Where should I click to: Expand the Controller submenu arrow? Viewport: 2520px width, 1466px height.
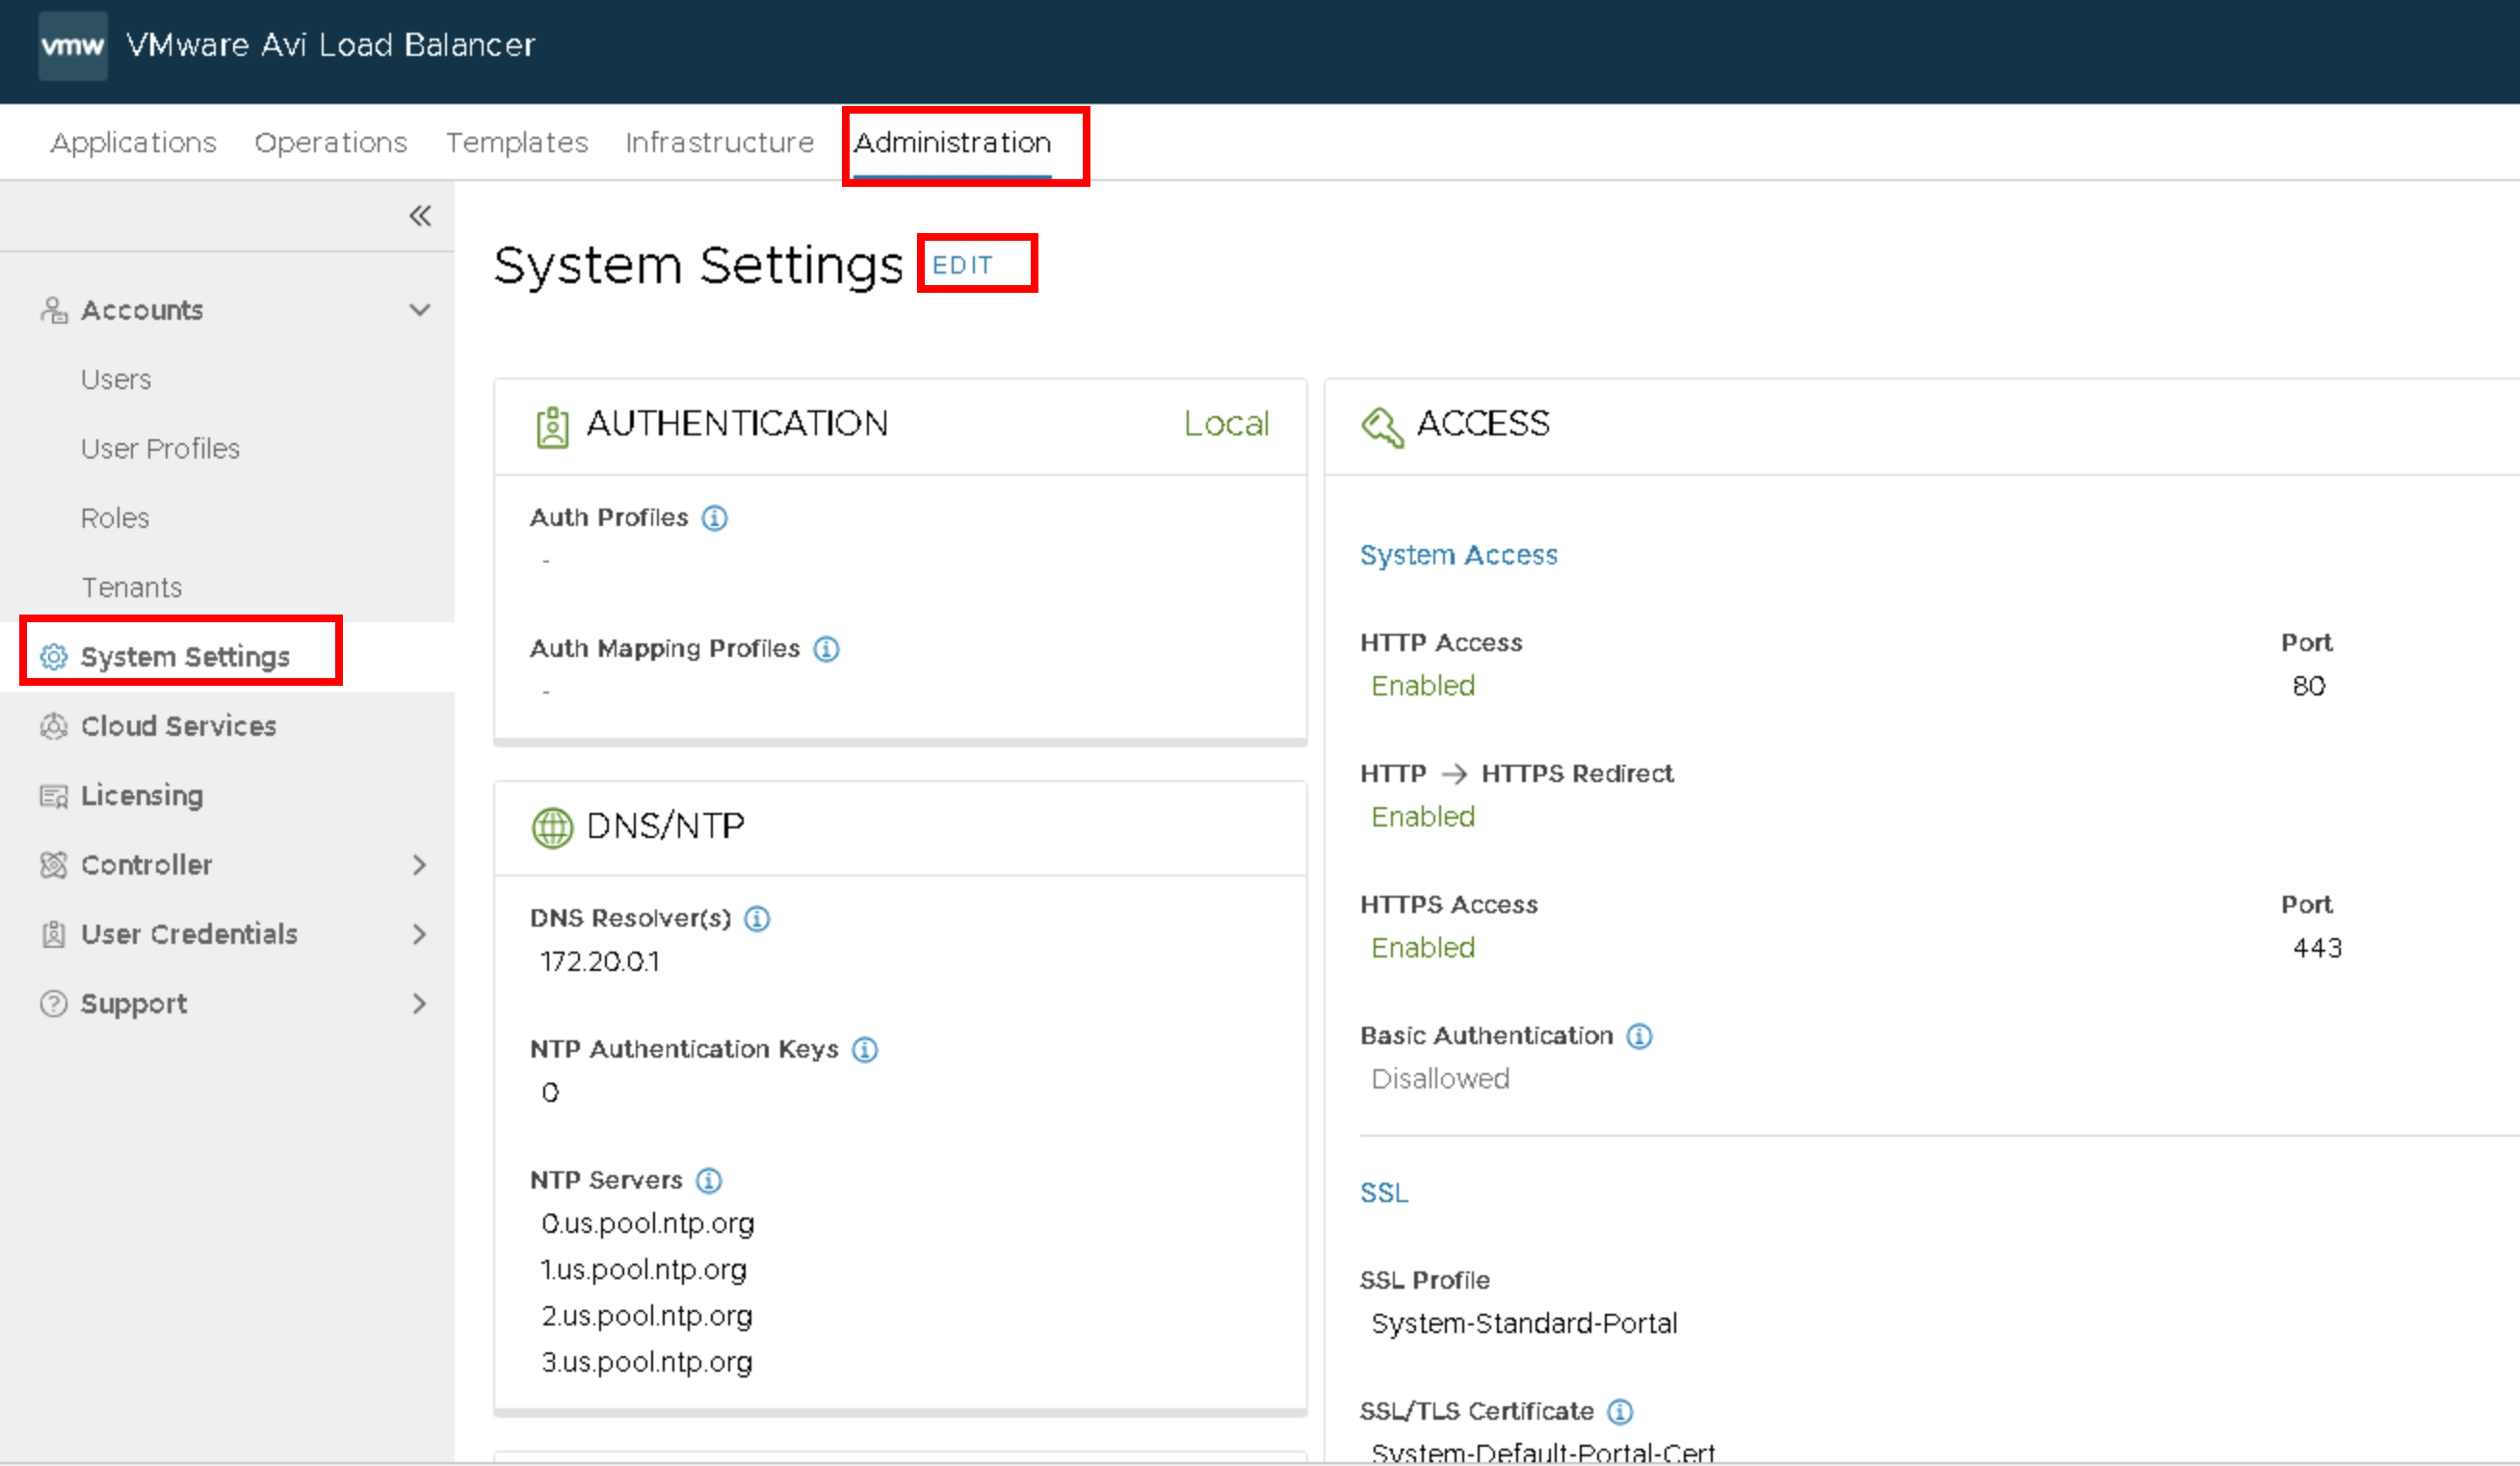(x=420, y=865)
